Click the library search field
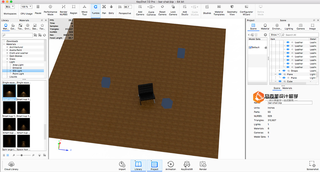The height and width of the screenshot is (172, 320). 17,35
